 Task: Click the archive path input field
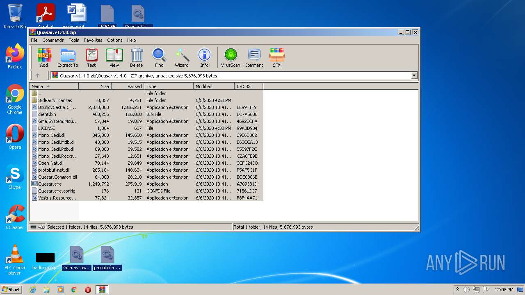(x=231, y=75)
